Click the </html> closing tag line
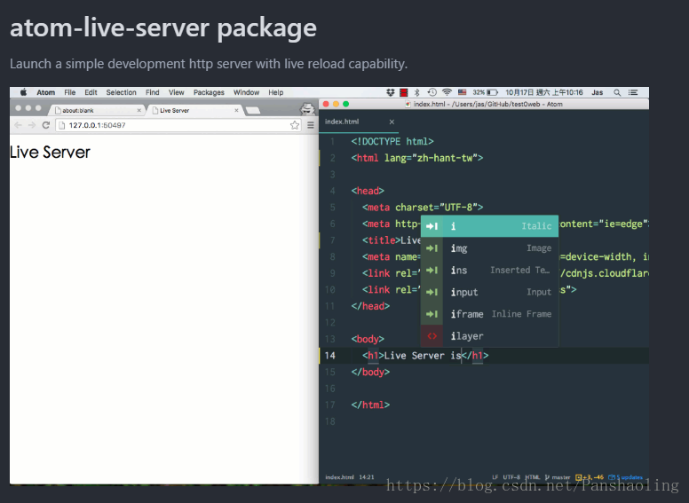The image size is (689, 503). click(x=370, y=405)
